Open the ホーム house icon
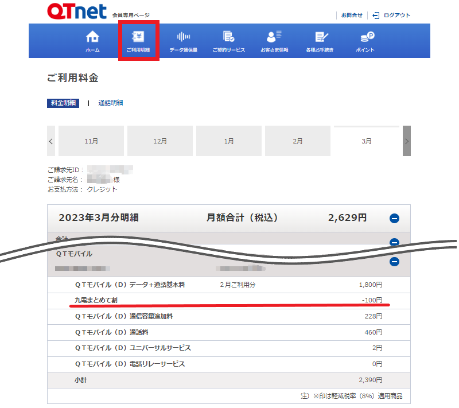 tap(92, 37)
